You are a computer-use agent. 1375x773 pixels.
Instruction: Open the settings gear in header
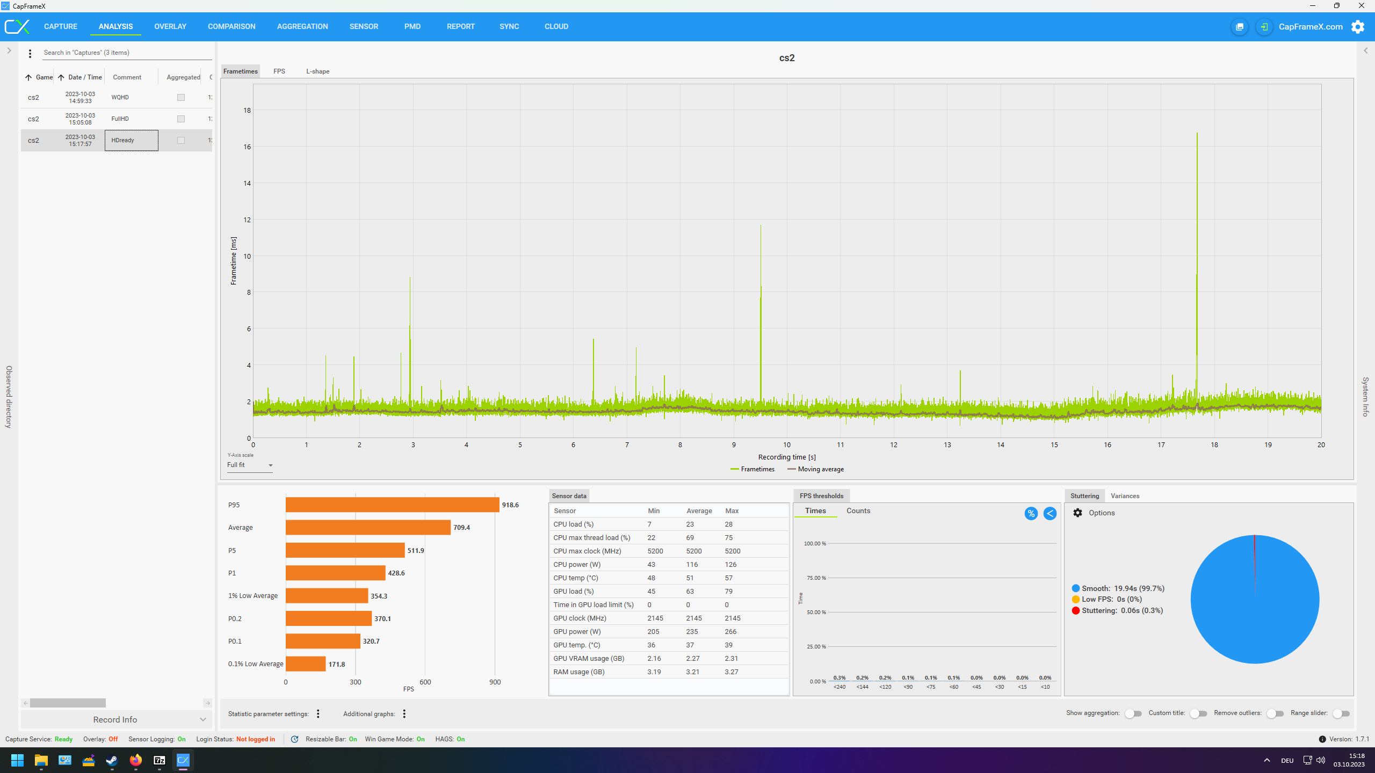(x=1358, y=27)
